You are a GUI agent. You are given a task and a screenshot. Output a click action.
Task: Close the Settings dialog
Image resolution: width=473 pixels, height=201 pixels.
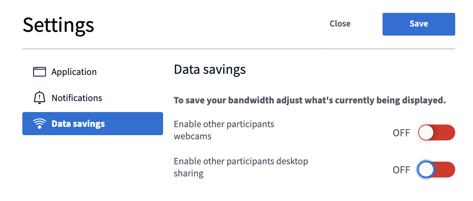[340, 24]
